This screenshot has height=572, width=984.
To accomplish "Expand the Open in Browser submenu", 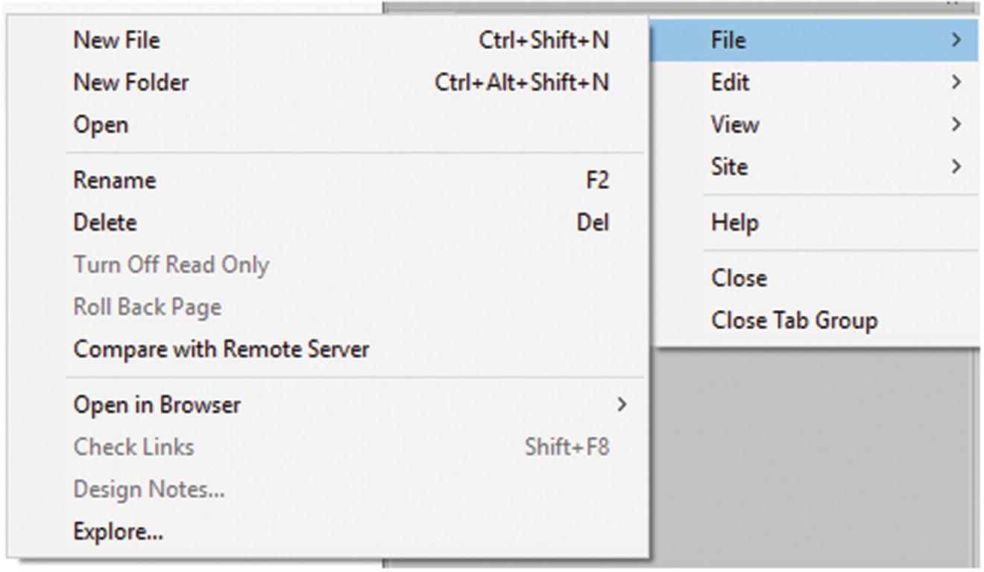I will click(157, 405).
